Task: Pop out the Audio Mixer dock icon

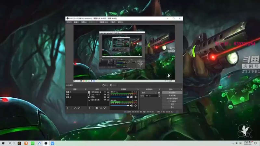Action: pos(138,89)
